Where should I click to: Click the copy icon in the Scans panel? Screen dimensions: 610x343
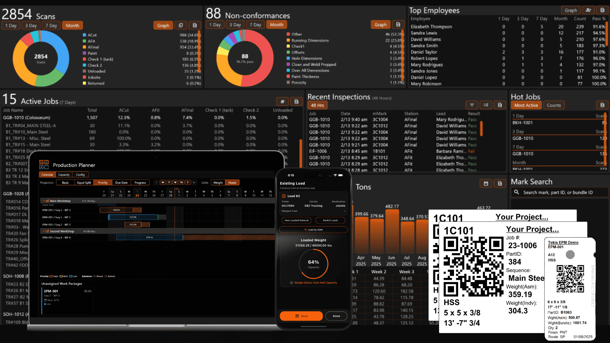pos(180,25)
